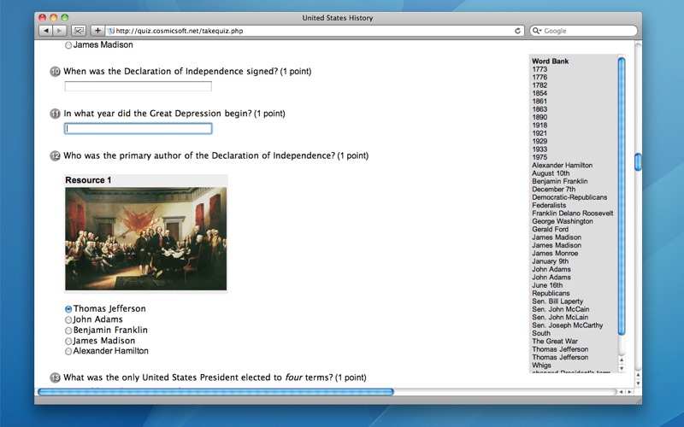Click the Resource 1 painting image
684x427 pixels.
pos(145,239)
